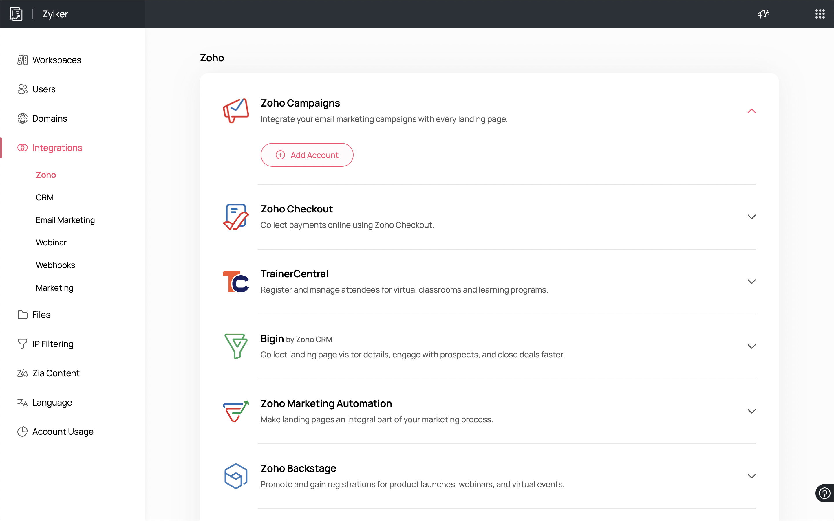
Task: Go to the Domains page
Action: point(50,119)
